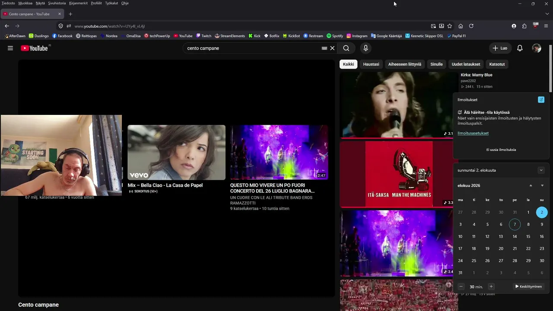Click the address bar URL

point(110,26)
